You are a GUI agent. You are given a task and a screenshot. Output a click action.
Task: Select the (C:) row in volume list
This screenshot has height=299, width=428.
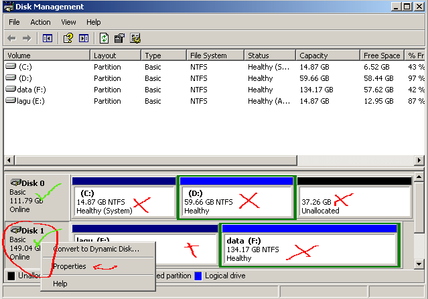click(214, 67)
